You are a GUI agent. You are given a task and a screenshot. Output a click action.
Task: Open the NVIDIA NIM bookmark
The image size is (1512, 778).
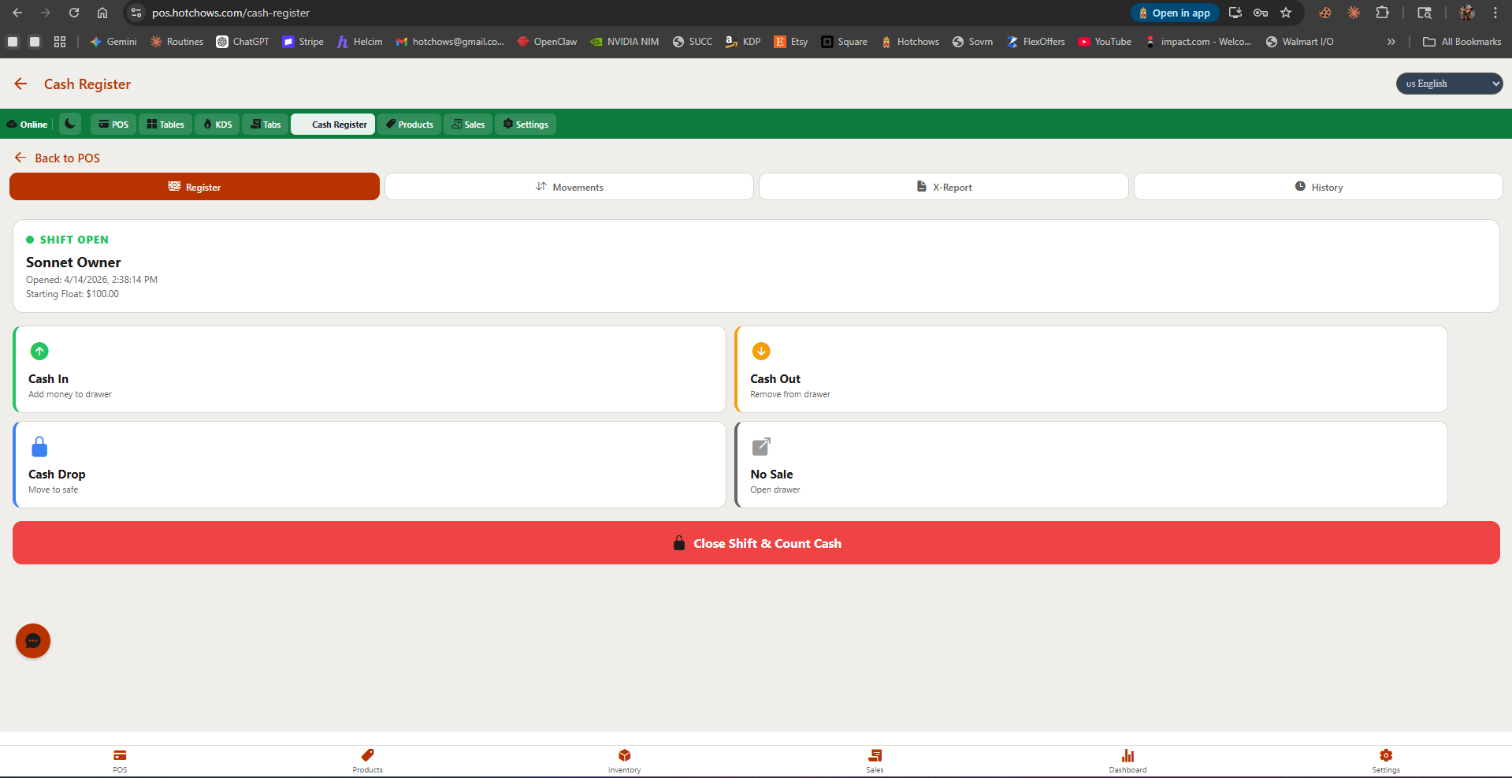625,42
